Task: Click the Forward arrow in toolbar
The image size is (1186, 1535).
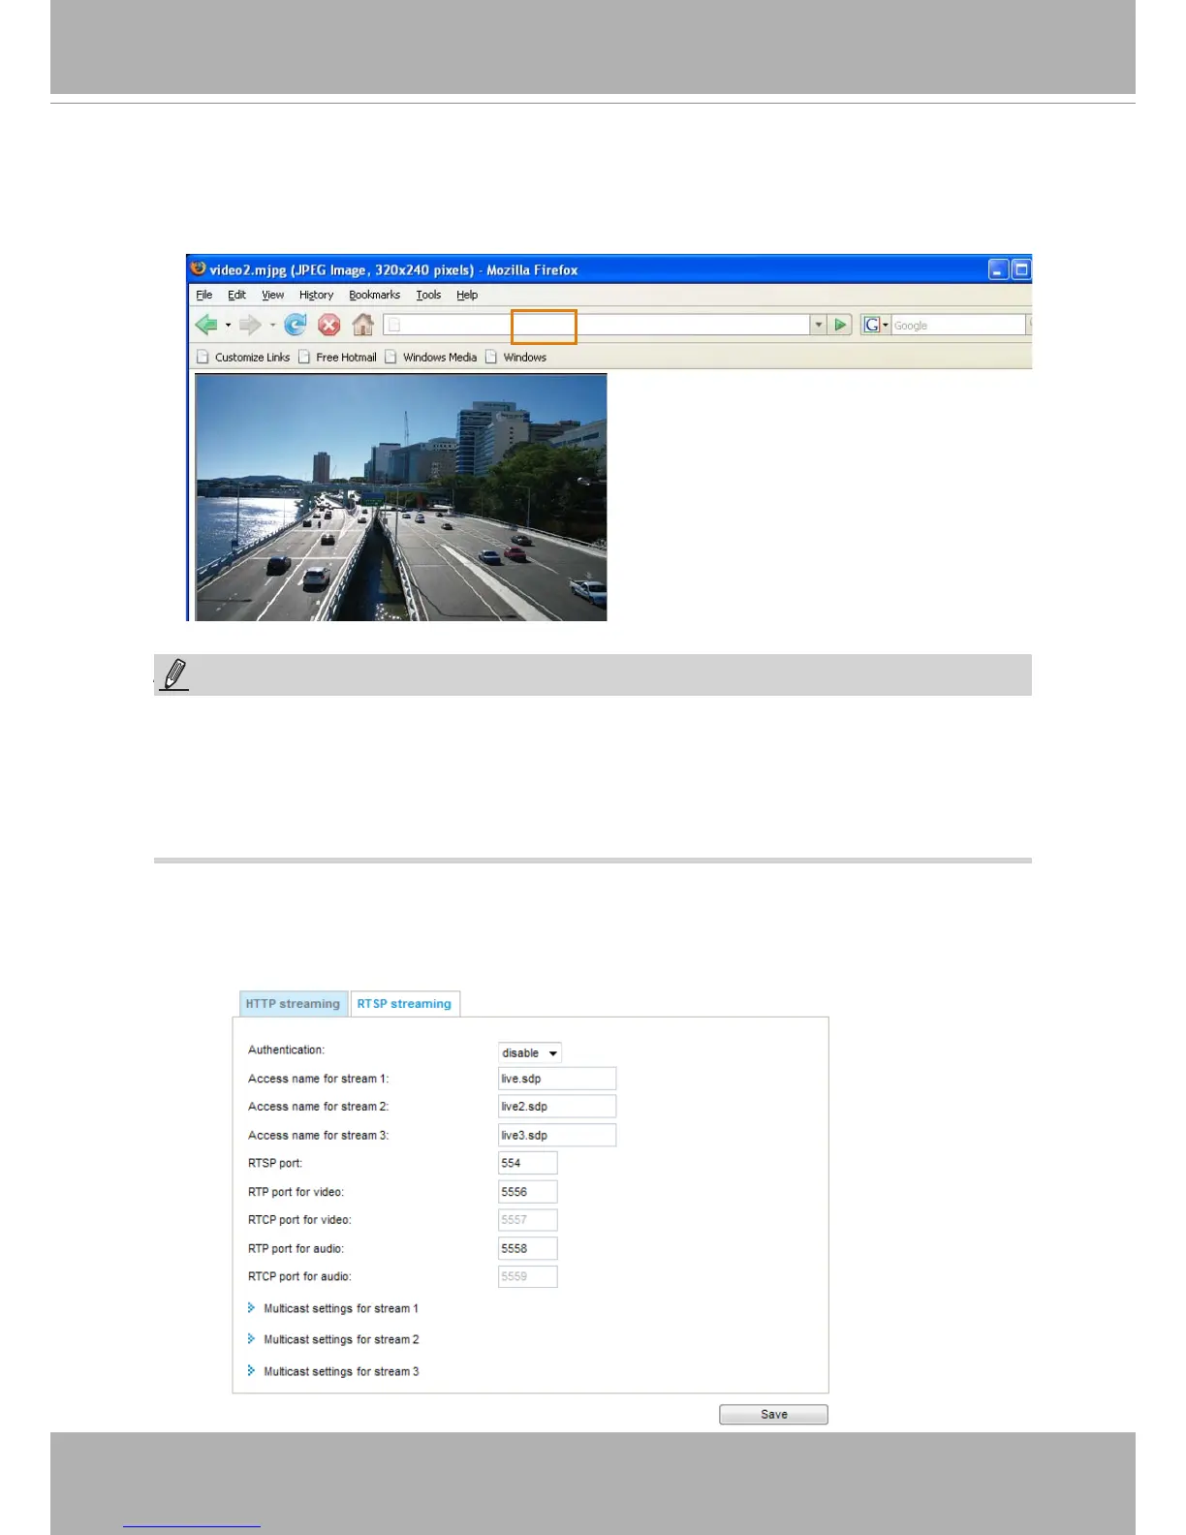Action: 250,325
